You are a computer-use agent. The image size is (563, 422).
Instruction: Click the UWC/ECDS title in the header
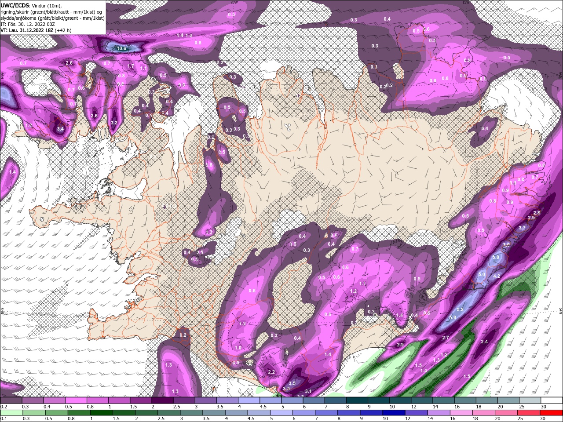[15, 5]
